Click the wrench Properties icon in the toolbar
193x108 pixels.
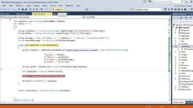(x=169, y=9)
